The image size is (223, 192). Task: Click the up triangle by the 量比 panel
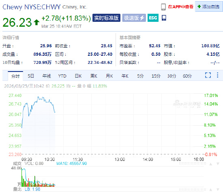click(211, 190)
